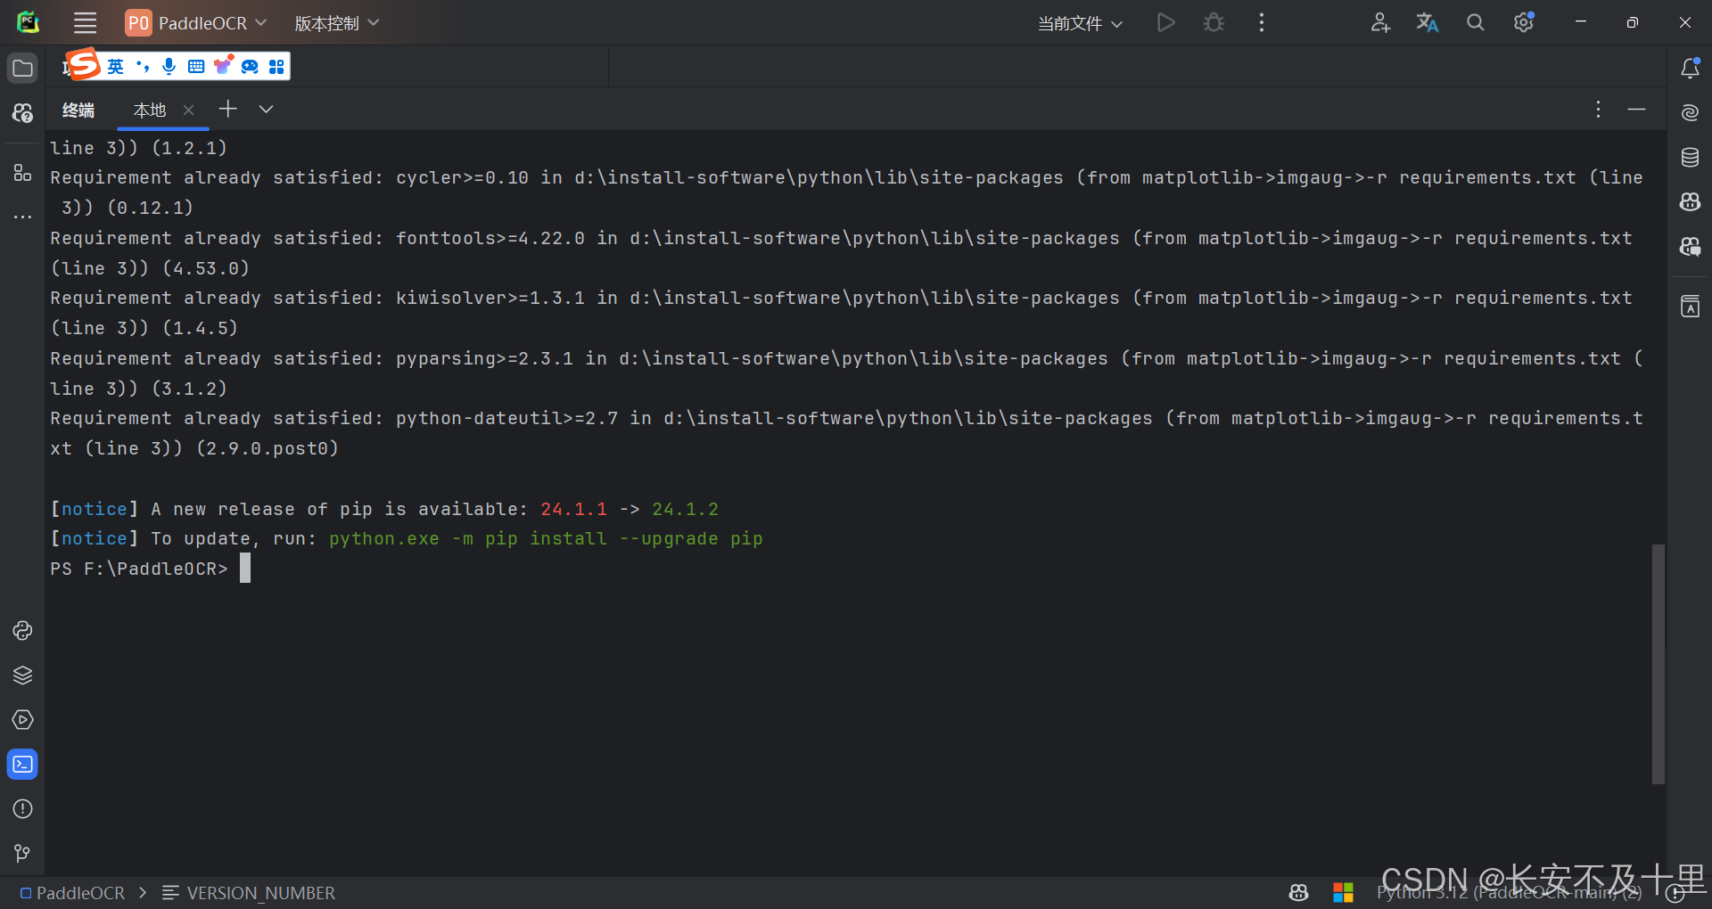Run the current file
Image resolution: width=1712 pixels, height=909 pixels.
pos(1165,22)
